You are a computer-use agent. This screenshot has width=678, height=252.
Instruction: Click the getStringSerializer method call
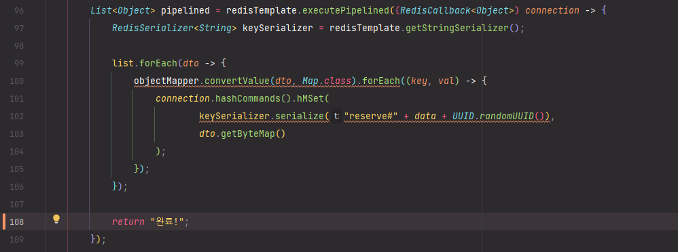pos(457,28)
